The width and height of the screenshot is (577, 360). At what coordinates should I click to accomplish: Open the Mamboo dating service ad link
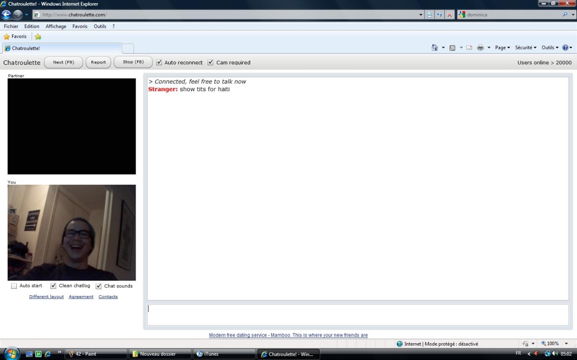coord(288,335)
